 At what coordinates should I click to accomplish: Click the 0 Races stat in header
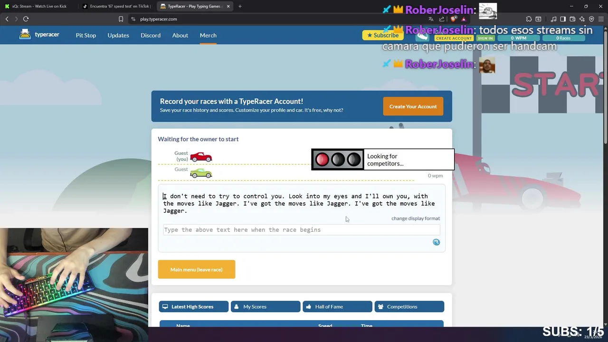563,38
